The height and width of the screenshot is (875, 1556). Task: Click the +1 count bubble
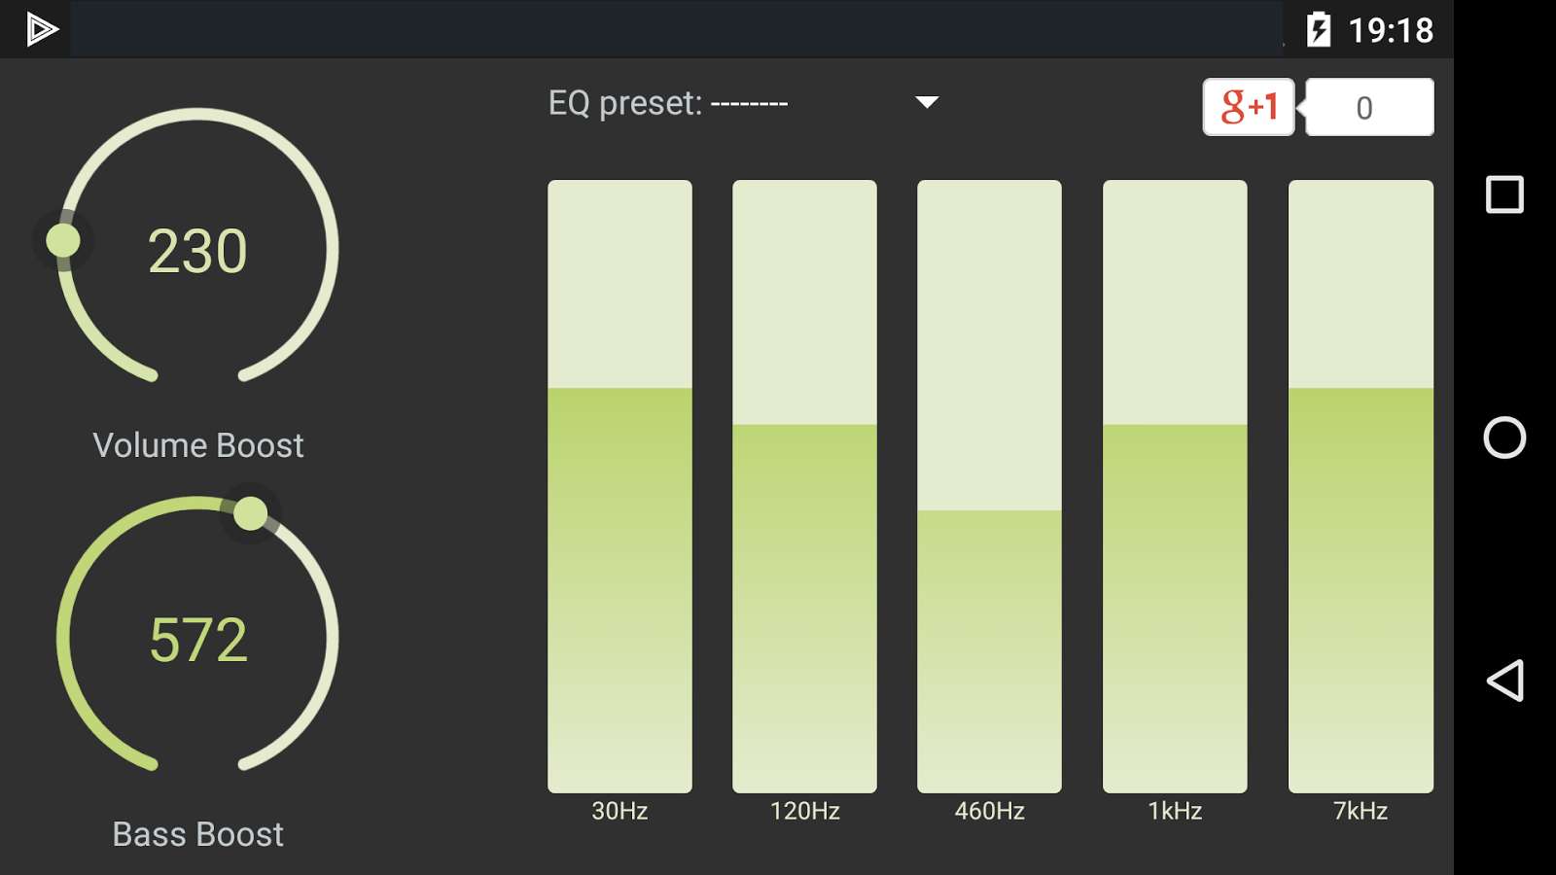pos(1368,107)
